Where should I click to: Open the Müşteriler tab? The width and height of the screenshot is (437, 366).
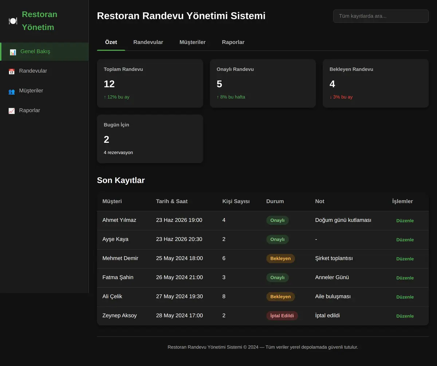point(193,42)
